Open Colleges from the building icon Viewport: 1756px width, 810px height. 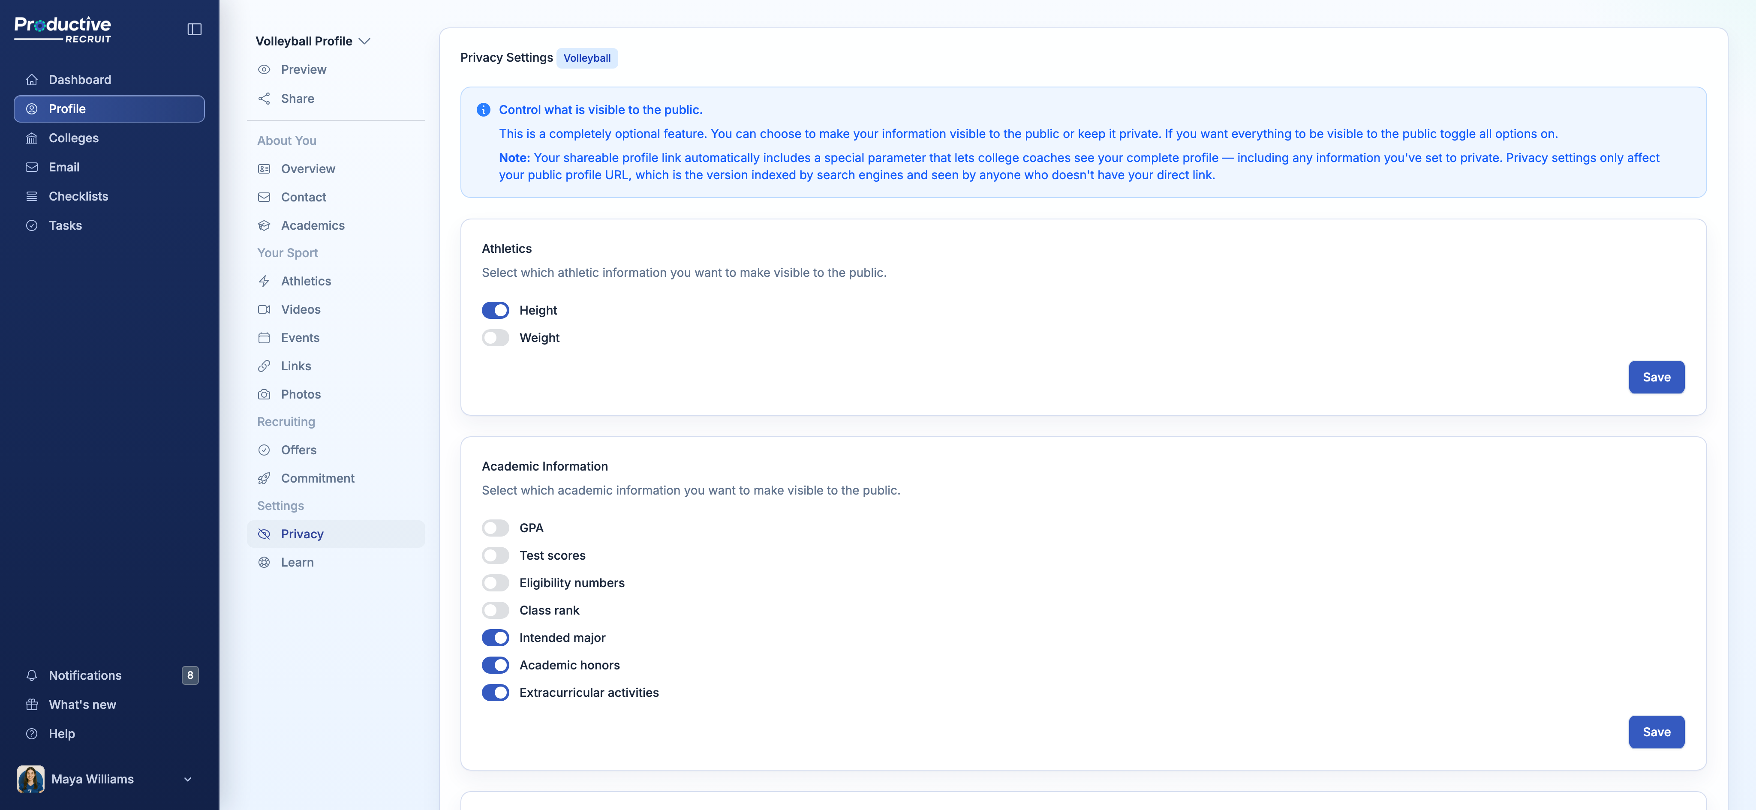coord(32,138)
